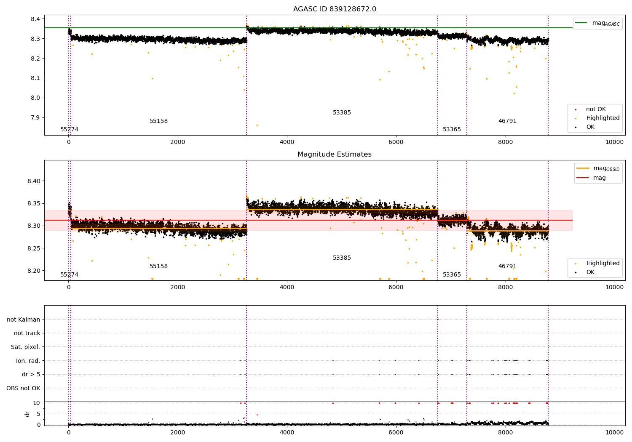Click the red 'mag' legend entry
The height and width of the screenshot is (442, 632).
click(592, 178)
